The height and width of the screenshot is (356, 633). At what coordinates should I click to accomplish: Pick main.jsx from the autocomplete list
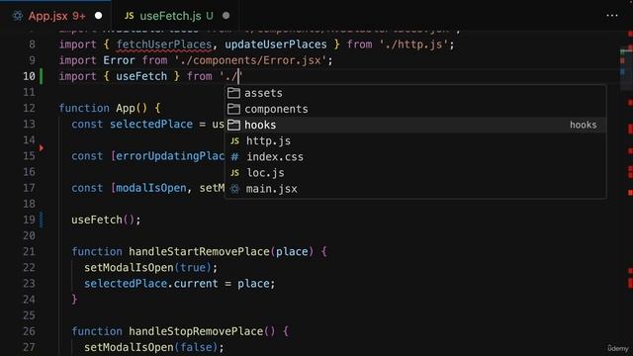[415, 189]
